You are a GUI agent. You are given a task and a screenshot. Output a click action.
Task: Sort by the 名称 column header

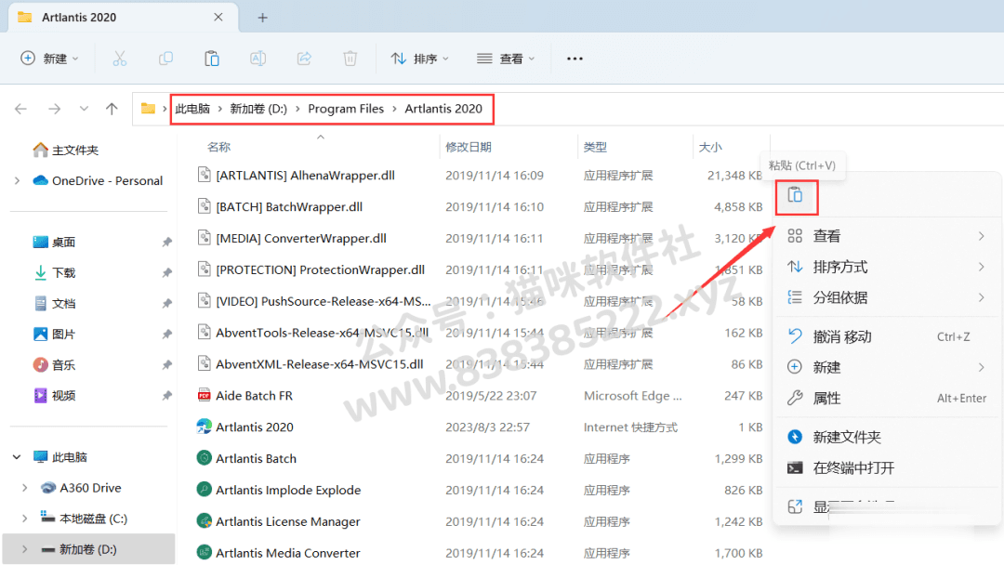[219, 147]
